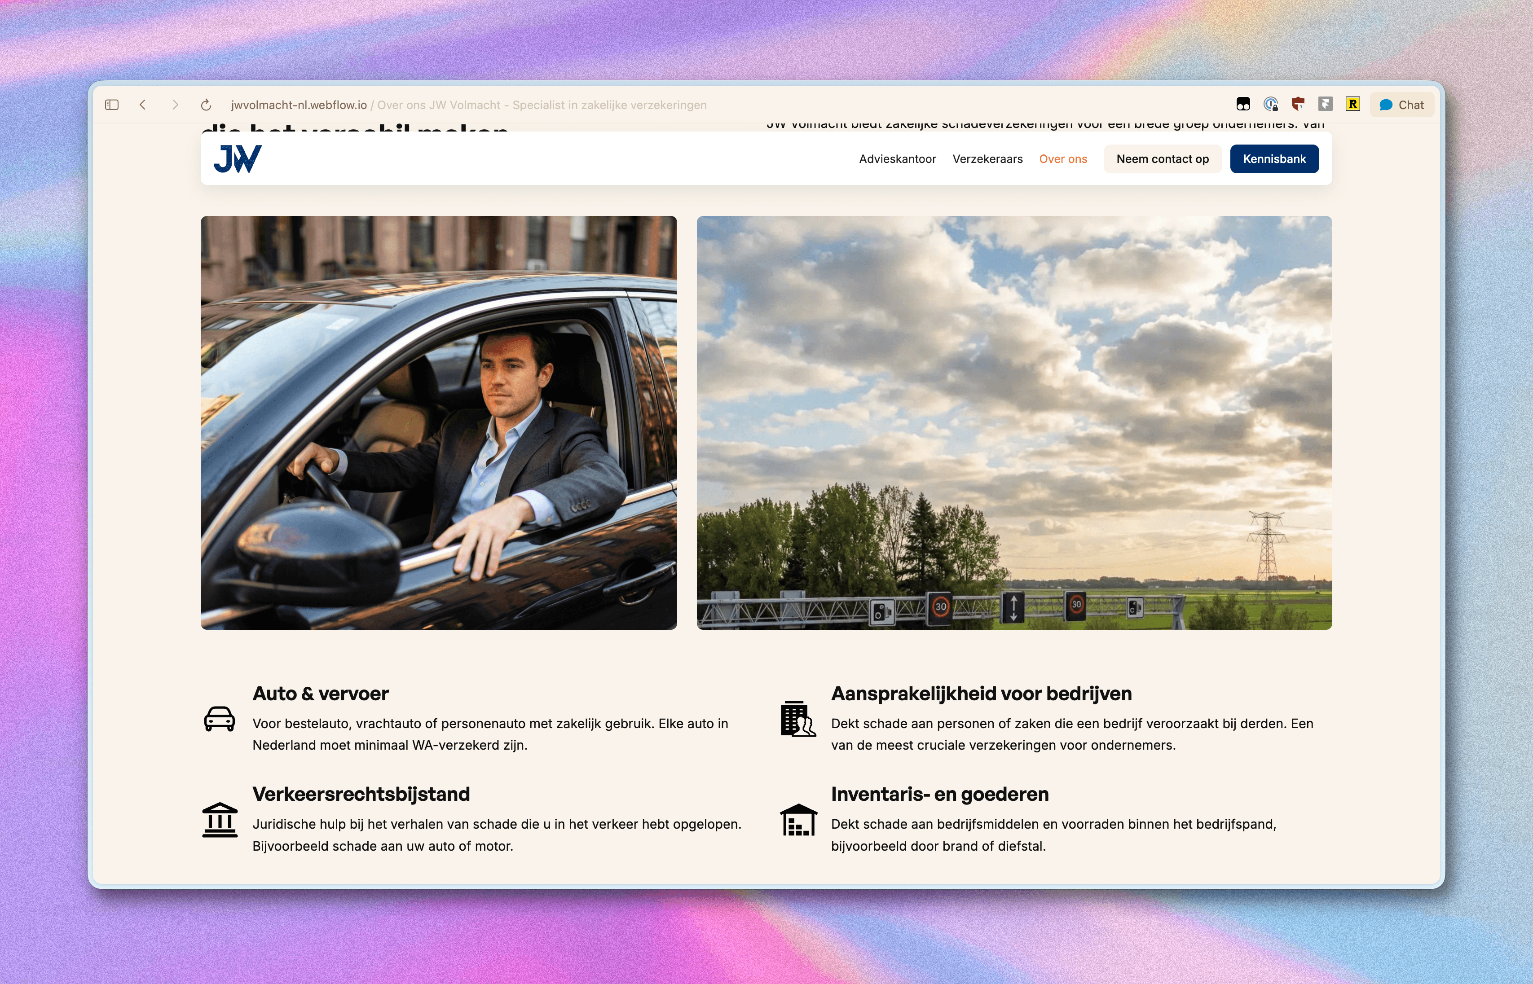
Task: Click the cloudy sky landscape image
Action: point(1014,422)
